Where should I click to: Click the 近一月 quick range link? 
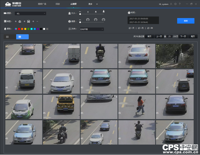tap(141, 28)
